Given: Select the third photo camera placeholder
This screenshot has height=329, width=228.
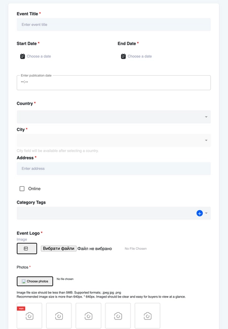Looking at the screenshot, I should point(88,316).
